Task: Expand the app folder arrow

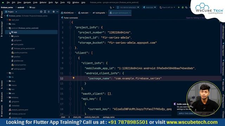Action: point(10,32)
